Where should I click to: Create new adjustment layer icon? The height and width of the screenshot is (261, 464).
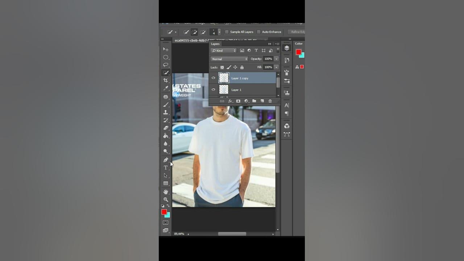click(246, 101)
